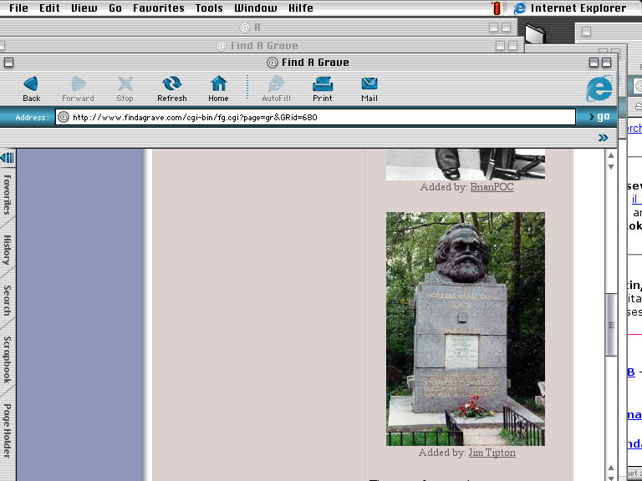Click the Karl Marx tomb photo

(x=465, y=328)
